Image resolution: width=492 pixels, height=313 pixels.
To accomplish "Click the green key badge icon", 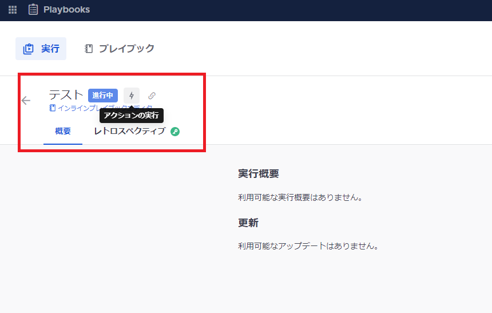I will [x=175, y=132].
